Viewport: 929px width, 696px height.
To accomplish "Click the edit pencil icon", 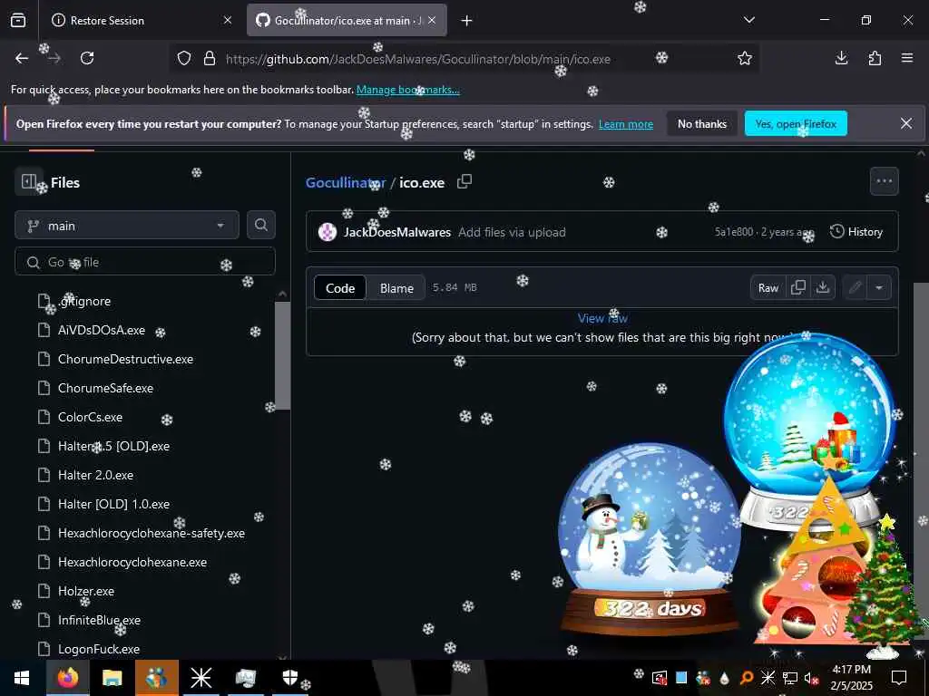I will 855,287.
